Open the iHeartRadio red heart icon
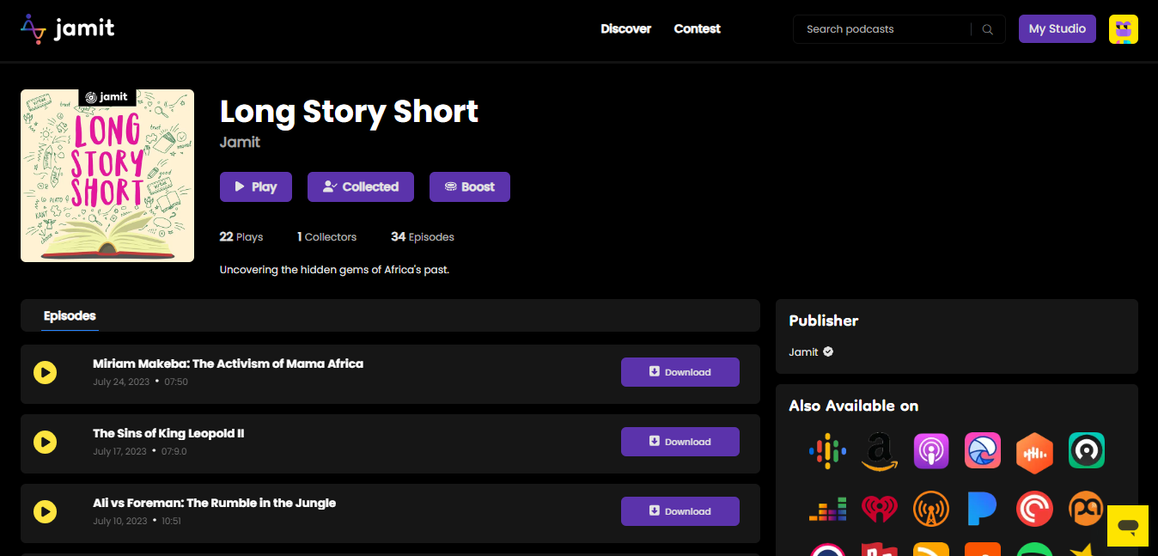 click(879, 509)
